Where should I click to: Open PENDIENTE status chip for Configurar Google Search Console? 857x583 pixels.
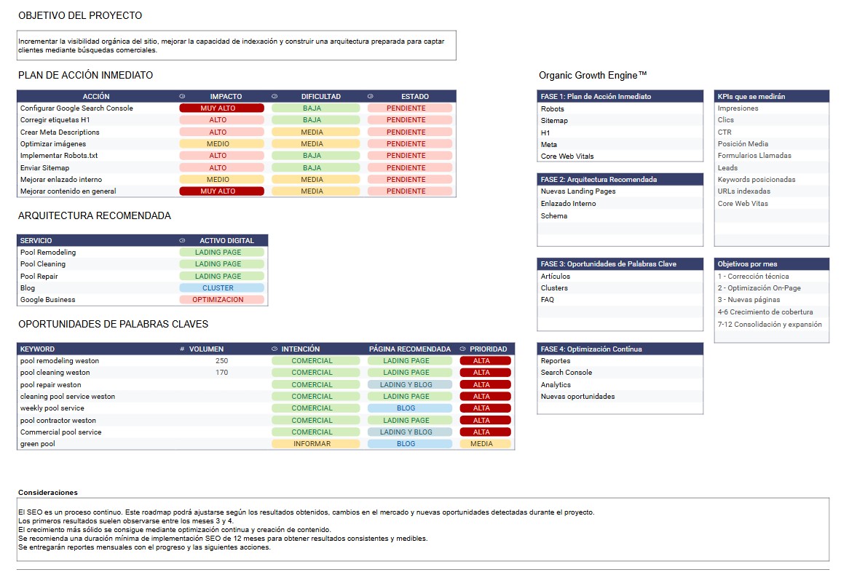coord(410,108)
